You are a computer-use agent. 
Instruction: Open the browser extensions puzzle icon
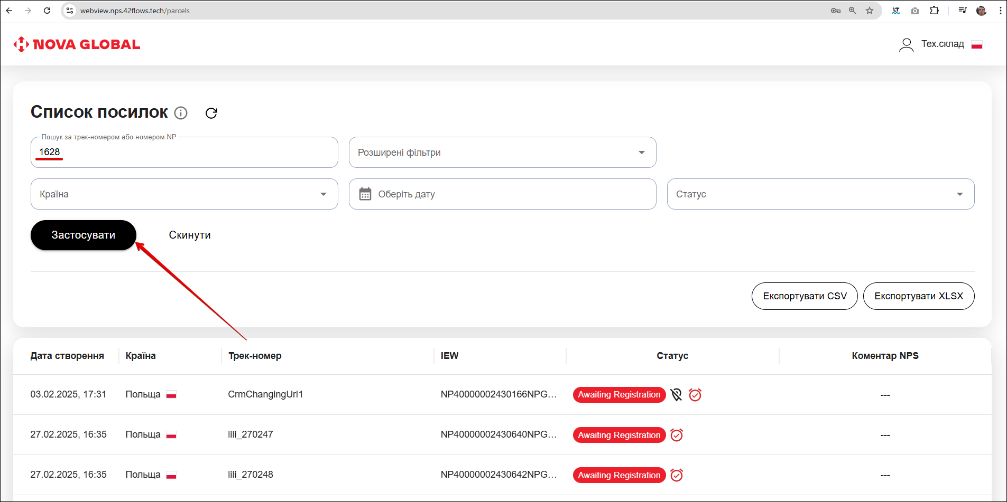coord(935,11)
